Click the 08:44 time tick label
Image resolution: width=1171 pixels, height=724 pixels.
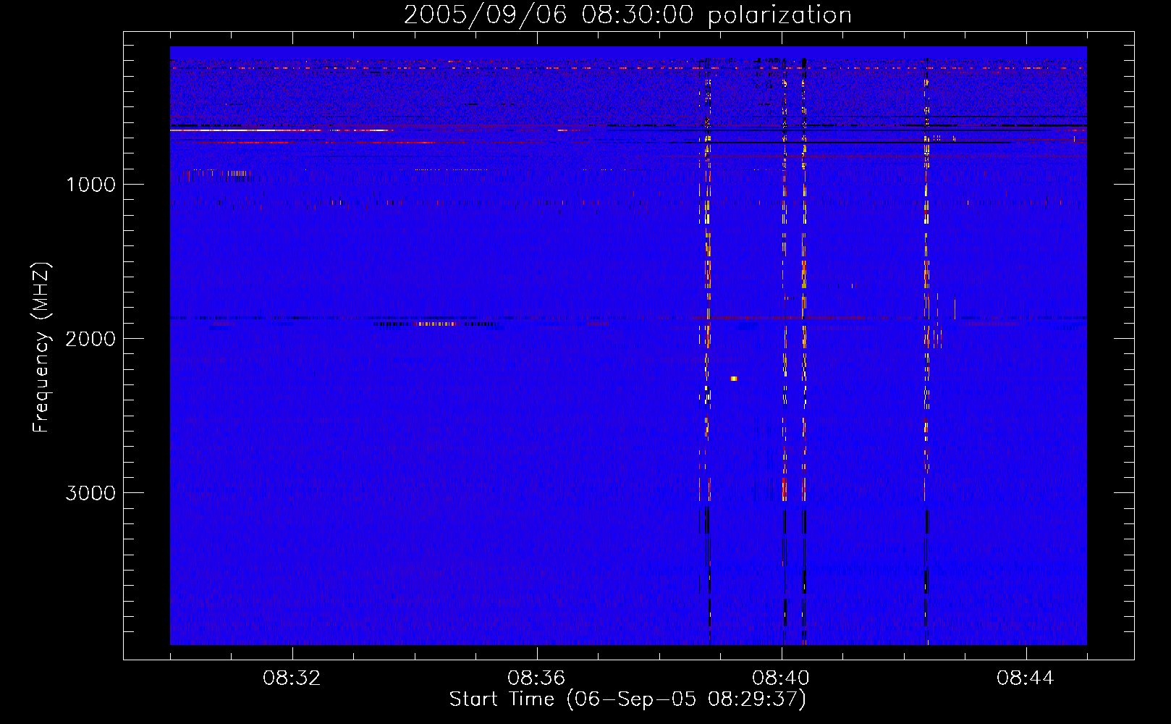1026,678
